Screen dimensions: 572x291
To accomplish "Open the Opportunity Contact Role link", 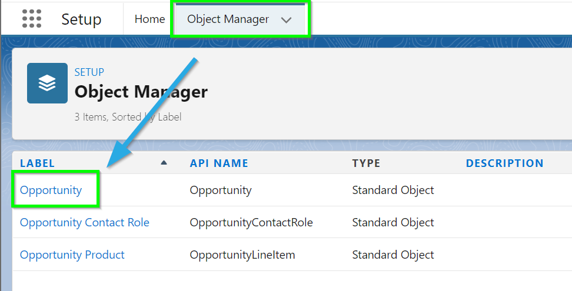I will click(85, 223).
